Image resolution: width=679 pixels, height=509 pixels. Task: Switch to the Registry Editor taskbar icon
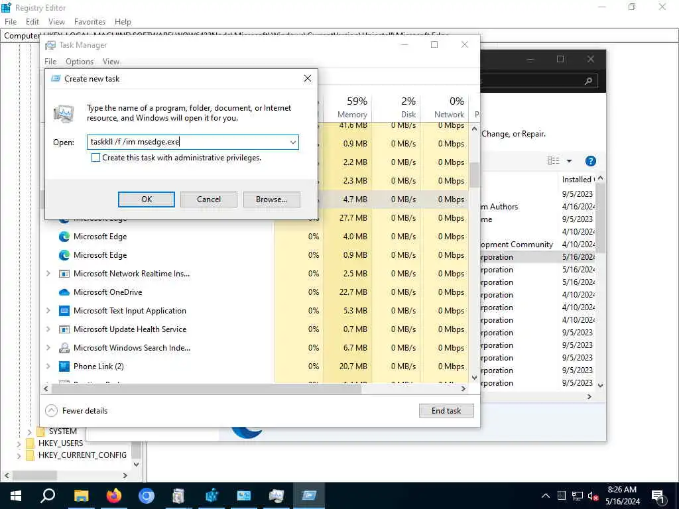tap(212, 496)
